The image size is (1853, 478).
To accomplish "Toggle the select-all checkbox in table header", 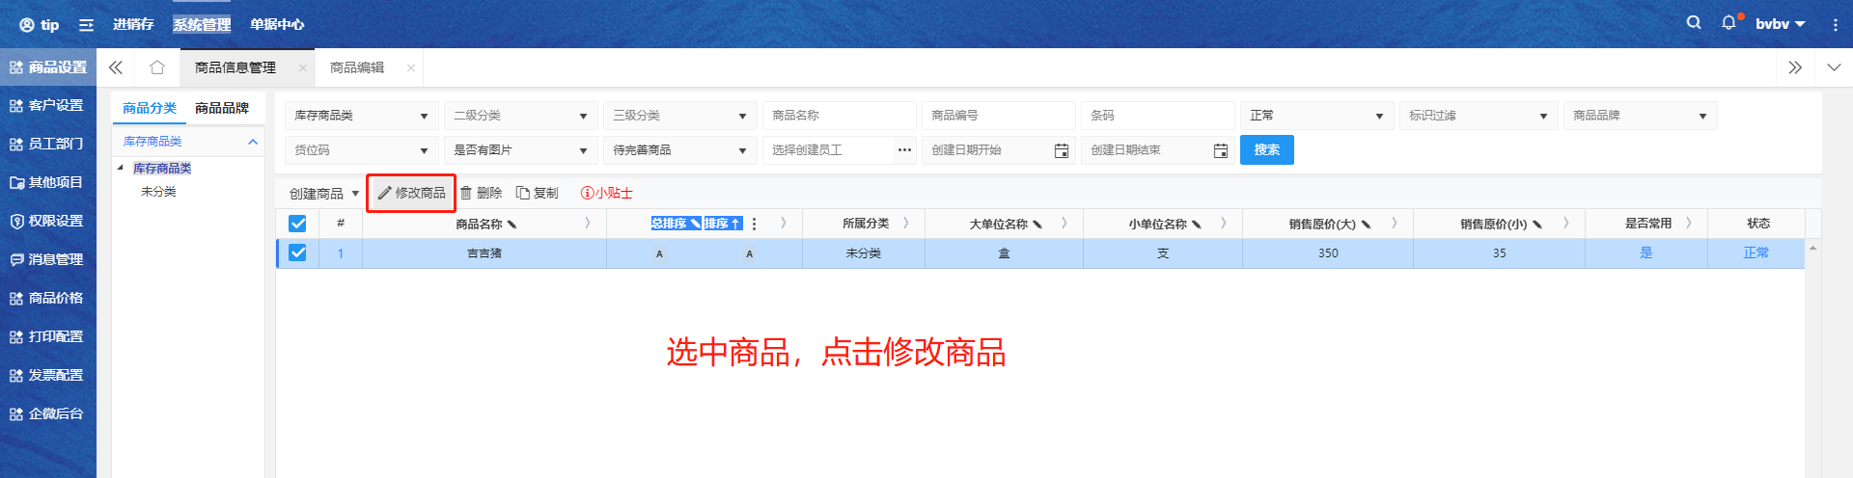I will tap(297, 224).
